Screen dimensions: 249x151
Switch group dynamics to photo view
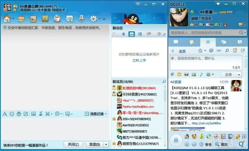pos(132,34)
